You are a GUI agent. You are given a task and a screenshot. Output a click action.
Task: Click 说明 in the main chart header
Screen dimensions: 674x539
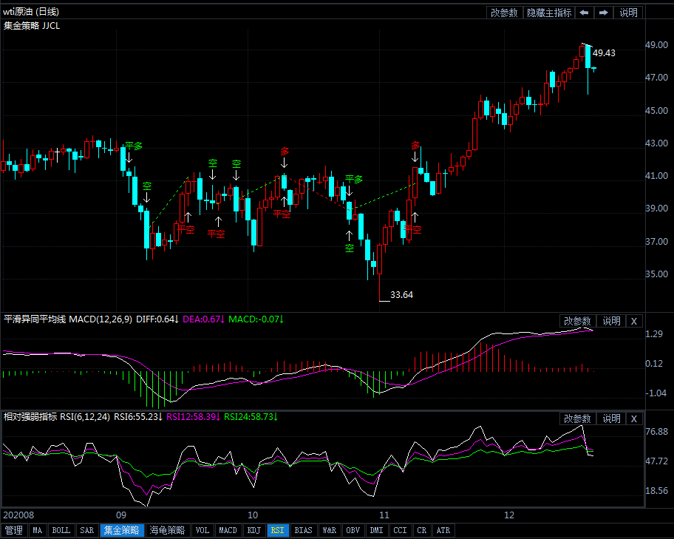[628, 13]
